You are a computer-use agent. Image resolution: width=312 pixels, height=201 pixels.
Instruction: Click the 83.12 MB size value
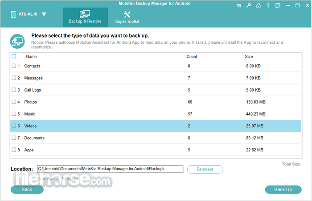255,138
